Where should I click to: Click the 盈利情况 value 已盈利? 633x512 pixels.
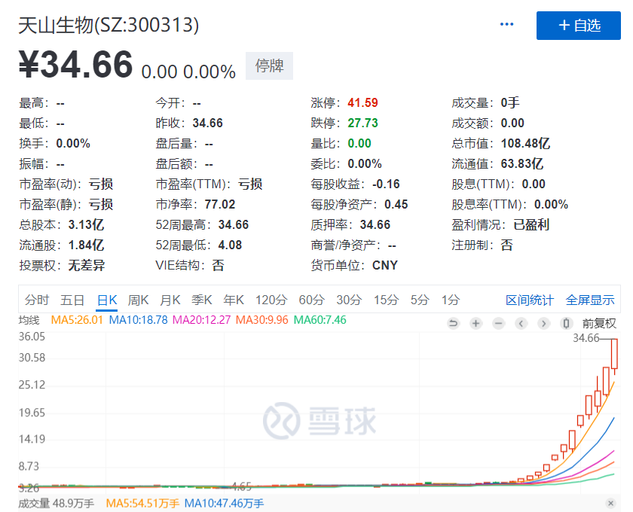[x=531, y=224]
